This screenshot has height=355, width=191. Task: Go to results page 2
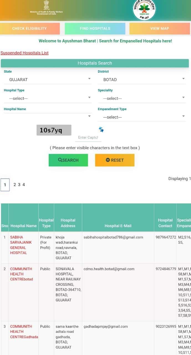[15, 185]
